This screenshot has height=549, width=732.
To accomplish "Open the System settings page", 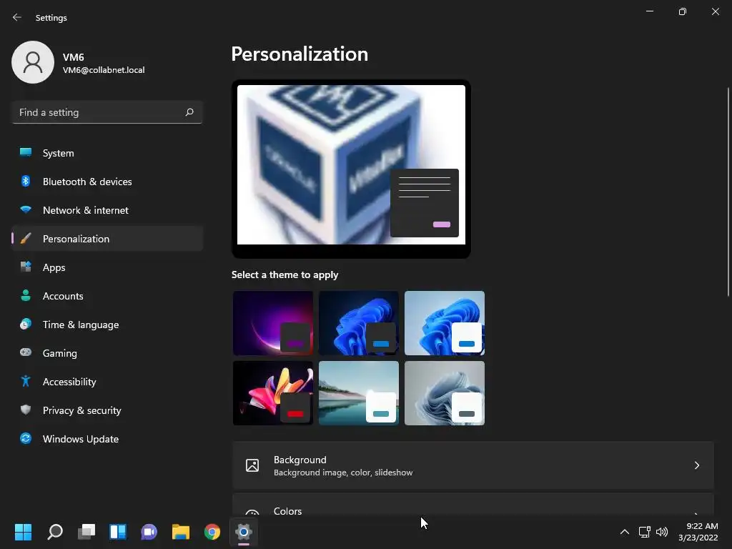I will pos(107,153).
